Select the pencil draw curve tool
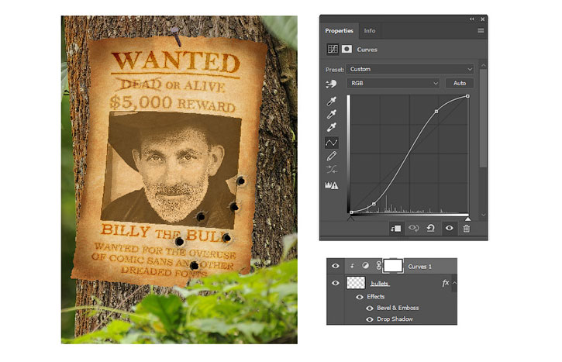 coord(331,156)
